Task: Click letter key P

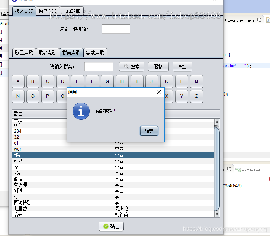Action: pyautogui.click(x=48, y=96)
